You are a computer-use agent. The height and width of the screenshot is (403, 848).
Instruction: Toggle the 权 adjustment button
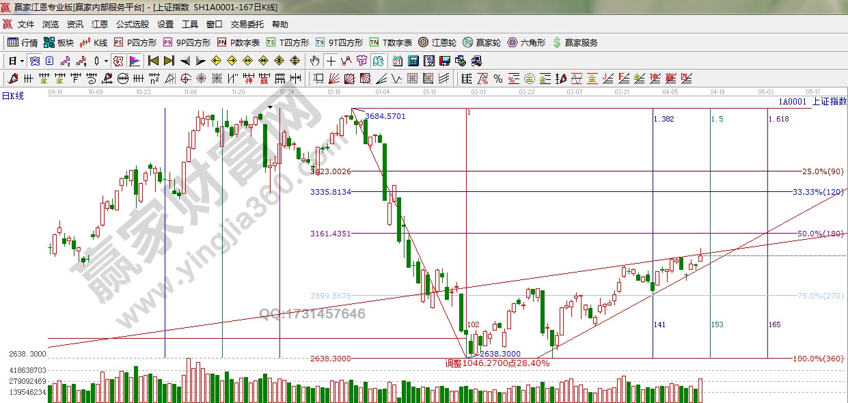pyautogui.click(x=118, y=61)
